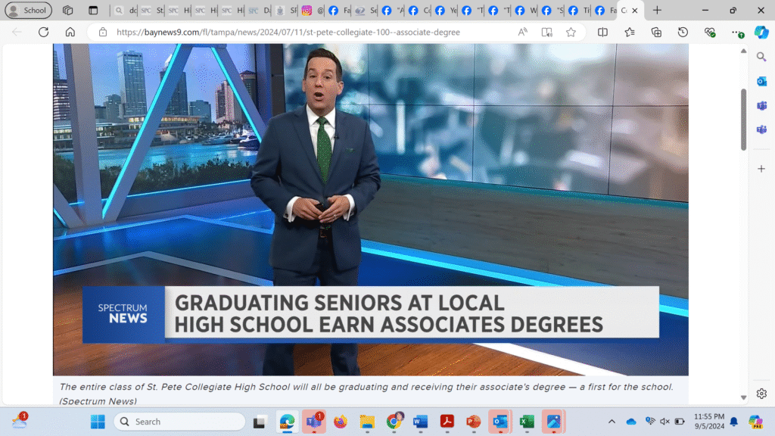Expand the School profile menu
This screenshot has width=775, height=436.
pos(28,11)
